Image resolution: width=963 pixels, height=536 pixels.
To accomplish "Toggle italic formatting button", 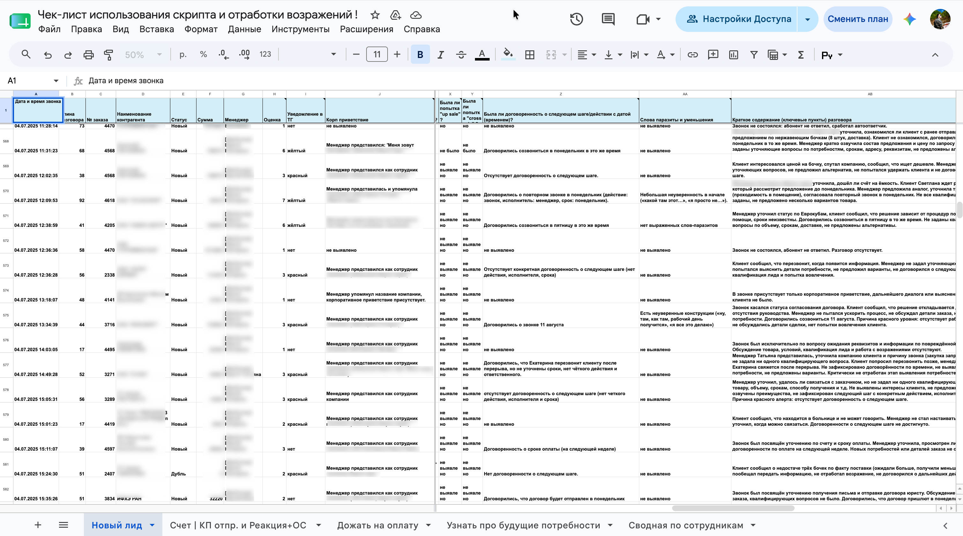I will [441, 54].
